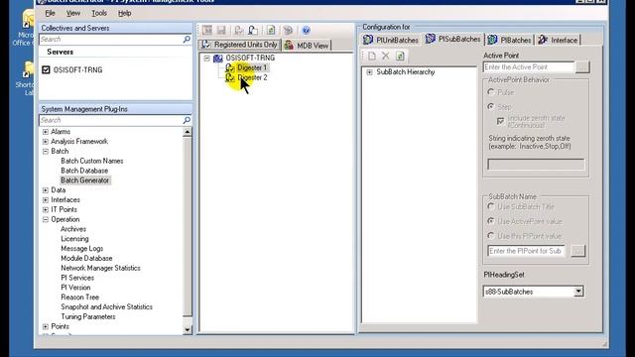Click the green refresh icon in unit toolbar
635x357 pixels.
point(271,30)
